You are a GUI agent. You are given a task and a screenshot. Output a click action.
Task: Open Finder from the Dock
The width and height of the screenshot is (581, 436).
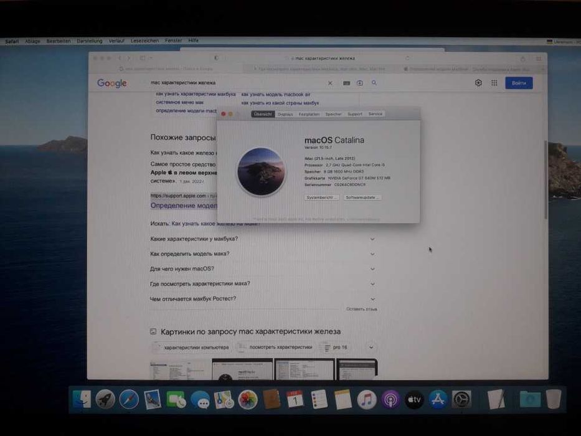pyautogui.click(x=82, y=399)
